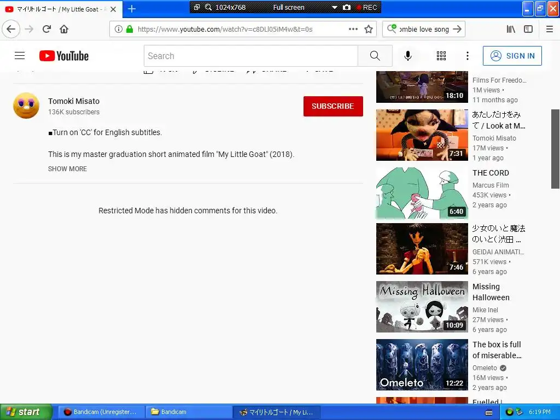The height and width of the screenshot is (420, 560).
Task: Select the My Little Goat browser tab
Action: (x=61, y=9)
